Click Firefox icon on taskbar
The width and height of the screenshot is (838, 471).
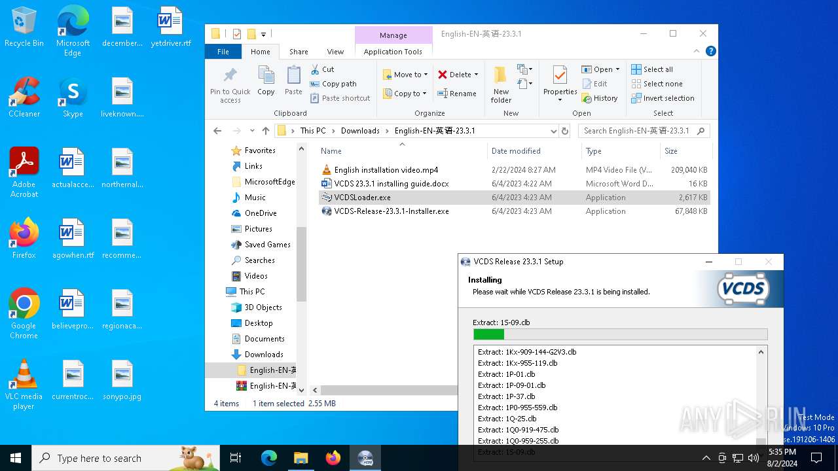coord(333,458)
